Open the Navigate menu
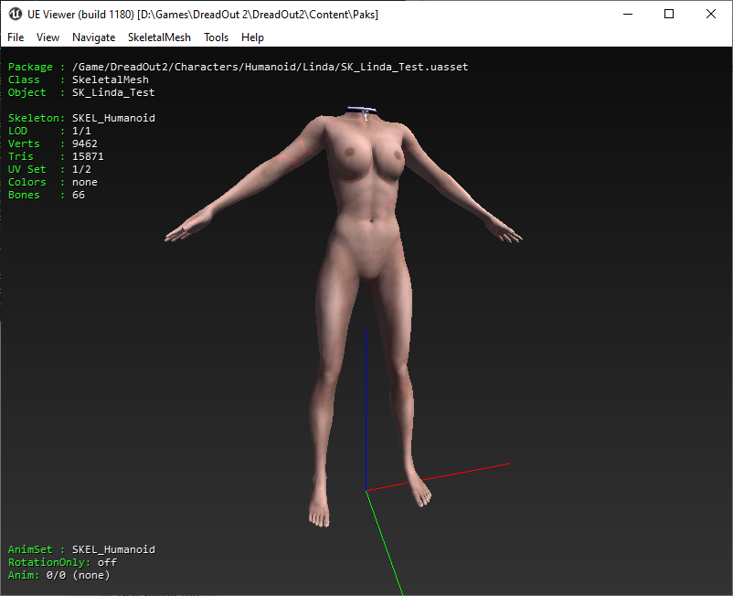The image size is (733, 596). pos(93,37)
